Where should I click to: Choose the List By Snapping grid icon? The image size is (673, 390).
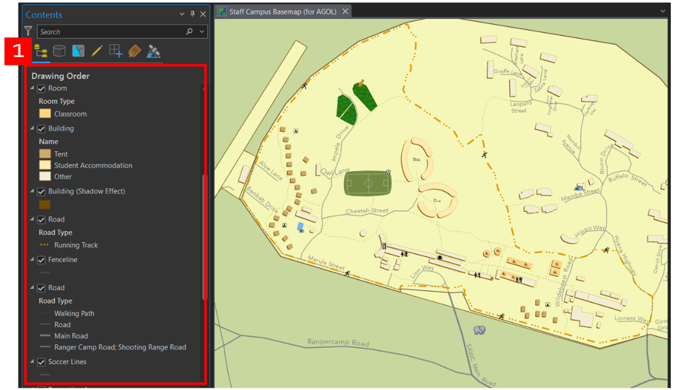pos(116,51)
